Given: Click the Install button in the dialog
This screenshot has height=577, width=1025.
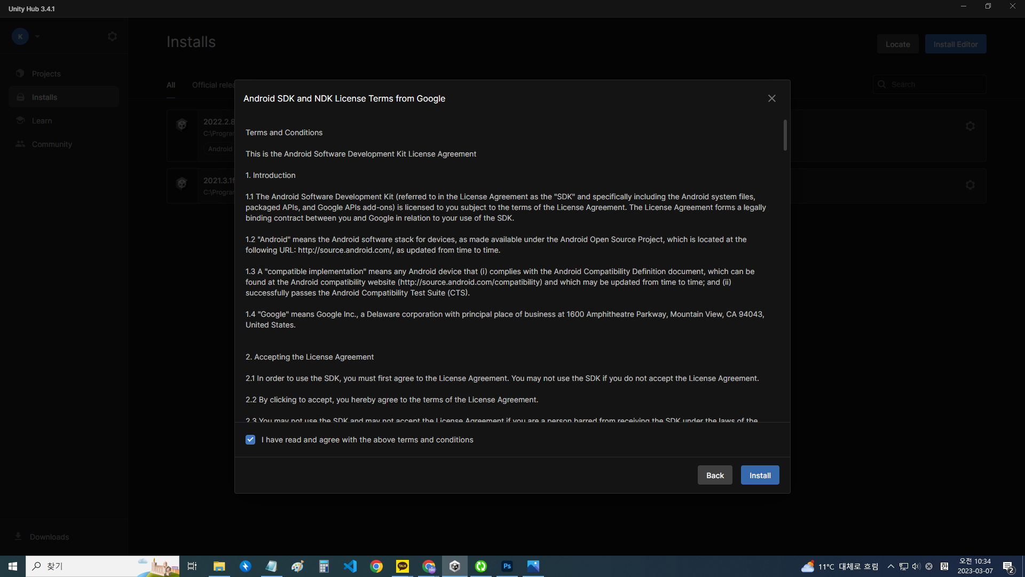Looking at the screenshot, I should [760, 475].
